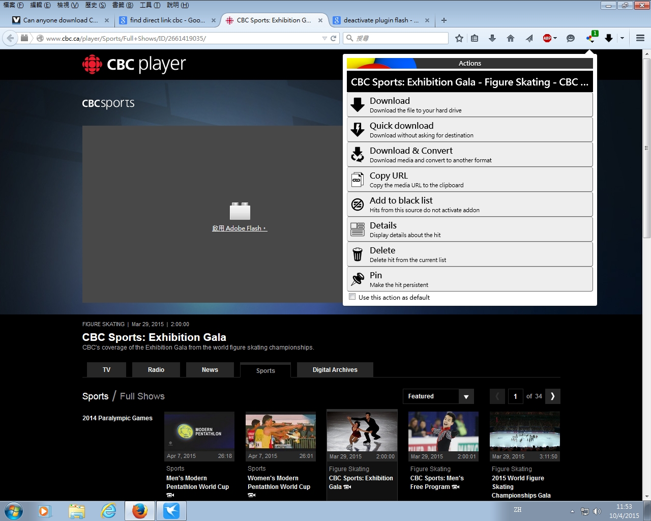Click the CBC player logo

(134, 65)
